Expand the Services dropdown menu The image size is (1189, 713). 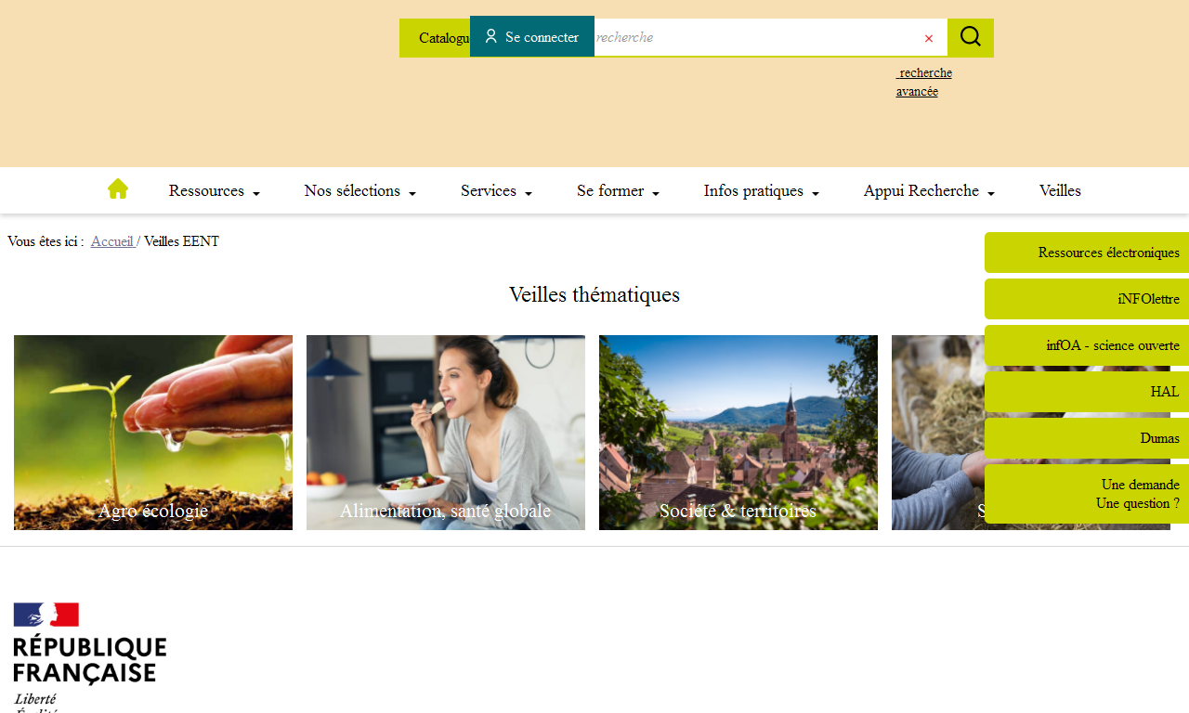tap(496, 190)
